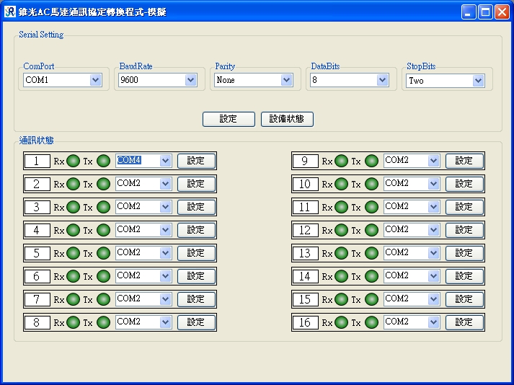Click the Rx indicator light for channel 6
The height and width of the screenshot is (385, 514).
point(73,276)
